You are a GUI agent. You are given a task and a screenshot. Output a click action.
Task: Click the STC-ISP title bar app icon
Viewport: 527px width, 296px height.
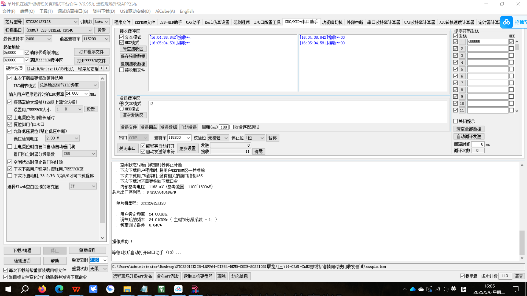coord(3,4)
